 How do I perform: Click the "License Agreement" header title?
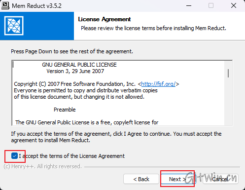tap(105, 19)
